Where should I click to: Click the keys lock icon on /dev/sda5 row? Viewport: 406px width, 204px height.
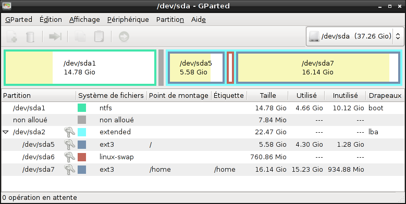coord(69,144)
